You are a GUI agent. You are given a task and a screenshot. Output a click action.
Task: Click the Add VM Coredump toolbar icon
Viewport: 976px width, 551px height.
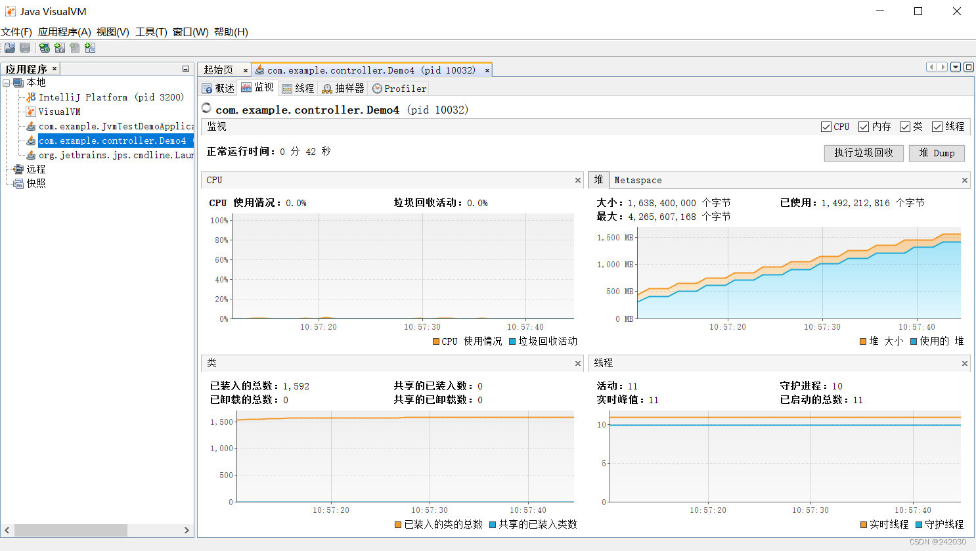75,48
